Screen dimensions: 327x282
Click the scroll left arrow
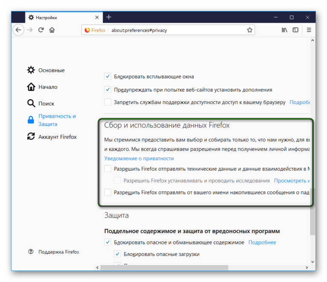tap(98, 267)
